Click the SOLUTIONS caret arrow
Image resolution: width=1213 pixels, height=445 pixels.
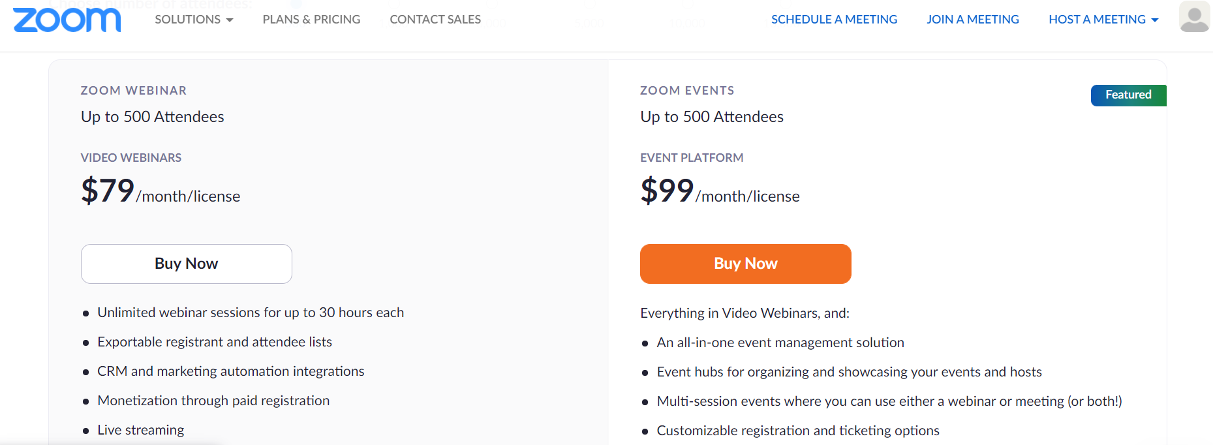pos(230,20)
